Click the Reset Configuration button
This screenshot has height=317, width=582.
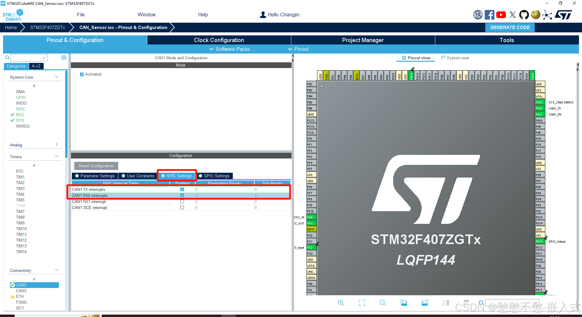click(96, 166)
